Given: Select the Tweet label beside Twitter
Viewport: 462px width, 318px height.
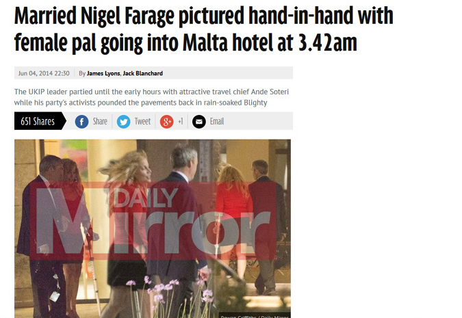Looking at the screenshot, I should 142,121.
